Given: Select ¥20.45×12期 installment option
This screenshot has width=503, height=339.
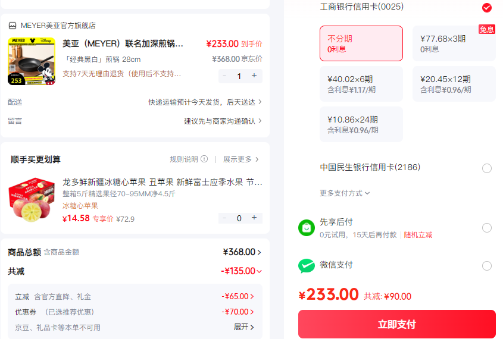Looking at the screenshot, I should [x=454, y=84].
